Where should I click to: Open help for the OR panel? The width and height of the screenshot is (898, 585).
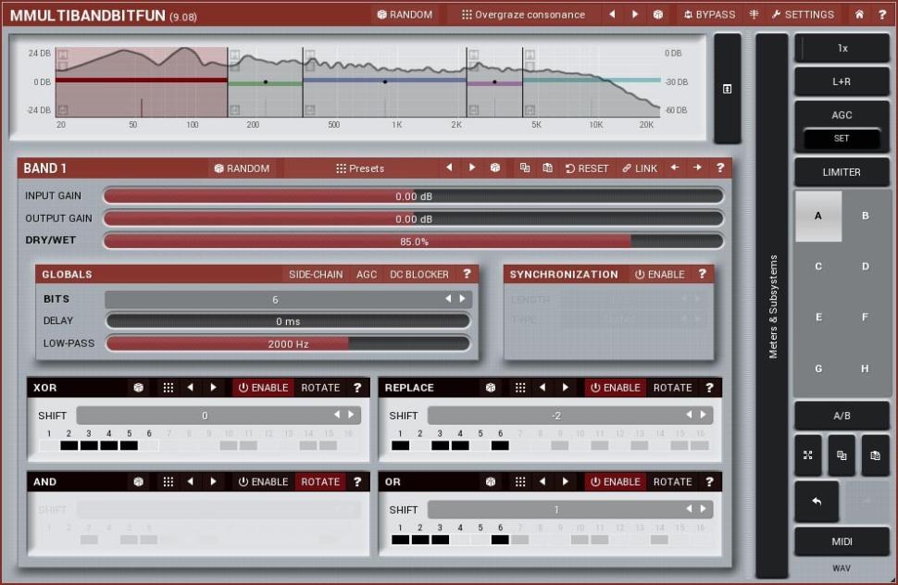point(709,482)
